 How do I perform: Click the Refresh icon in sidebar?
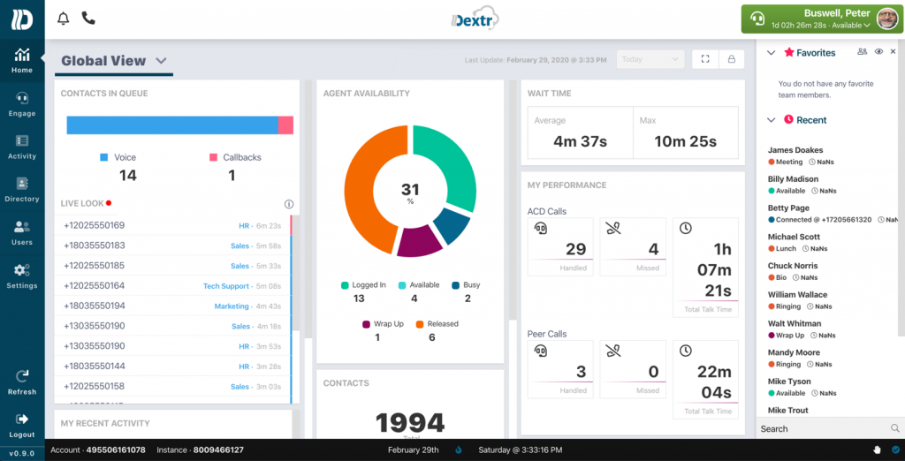[x=22, y=377]
